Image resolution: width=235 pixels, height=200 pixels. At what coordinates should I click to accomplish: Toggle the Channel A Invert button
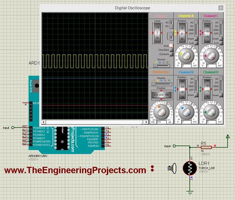click(196, 39)
